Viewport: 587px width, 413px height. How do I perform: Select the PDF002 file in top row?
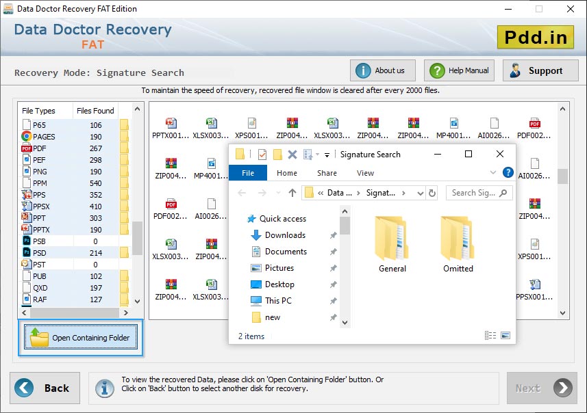pos(534,123)
